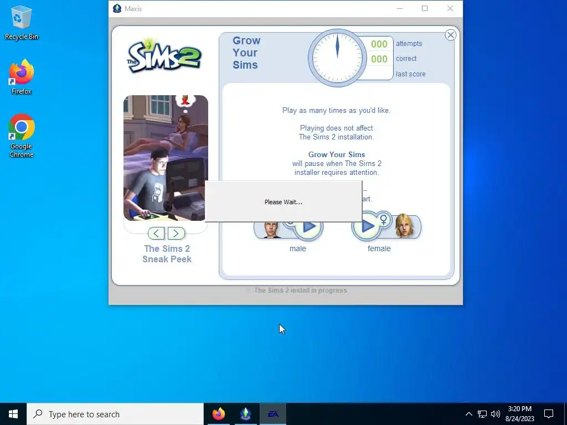Open the Google Chrome desktop shortcut
This screenshot has width=567, height=425.
[22, 136]
